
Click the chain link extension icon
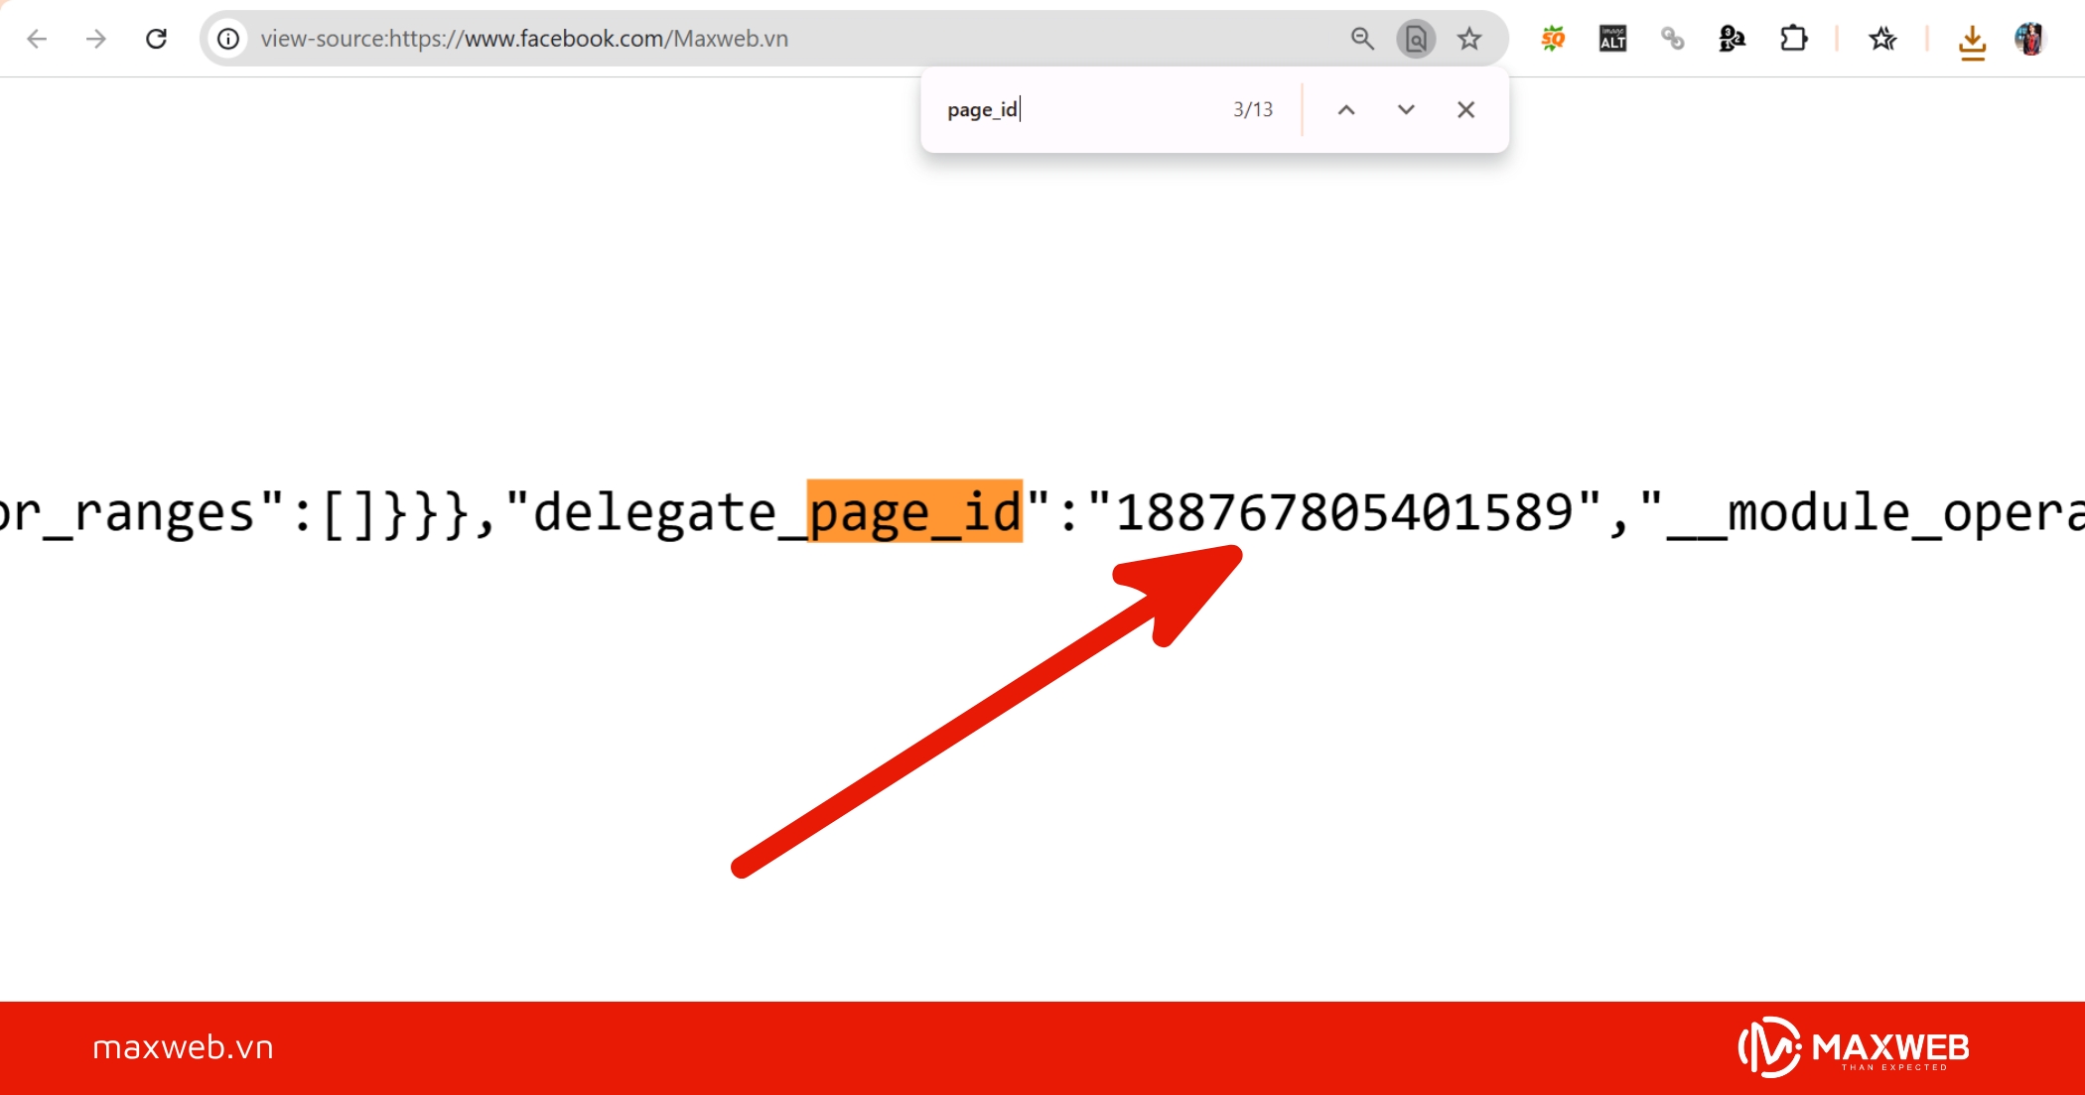(x=1672, y=39)
